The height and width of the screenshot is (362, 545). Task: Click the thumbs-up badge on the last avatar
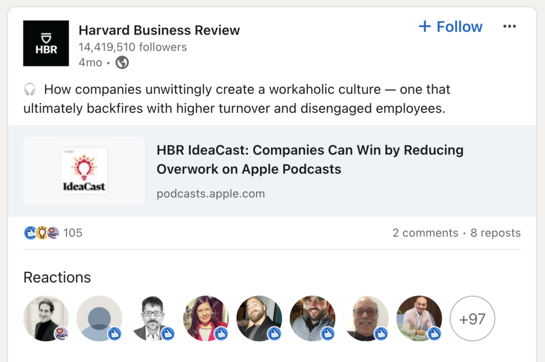[x=433, y=334]
